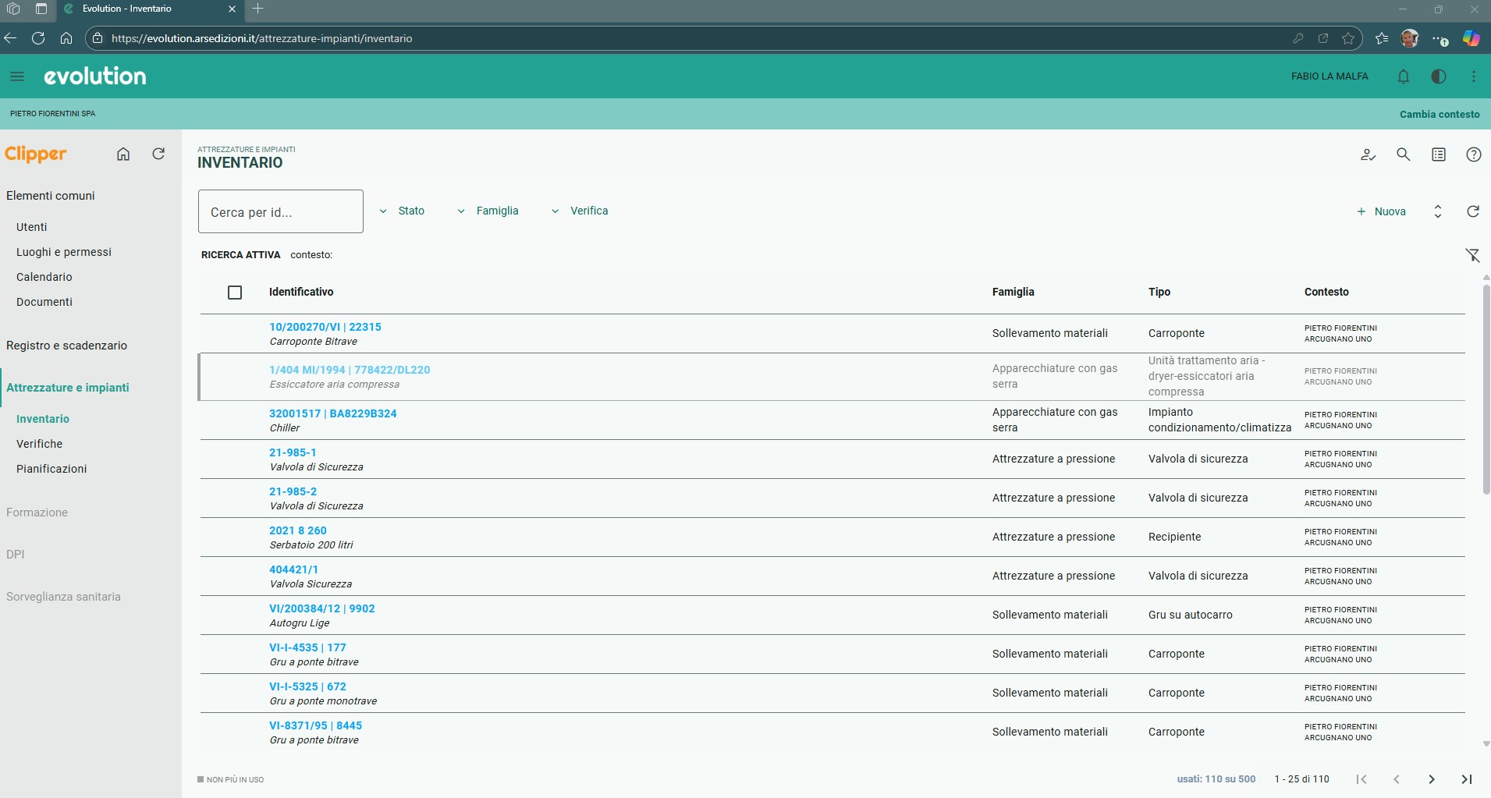
Task: Click the Tipo column header
Action: click(1159, 292)
